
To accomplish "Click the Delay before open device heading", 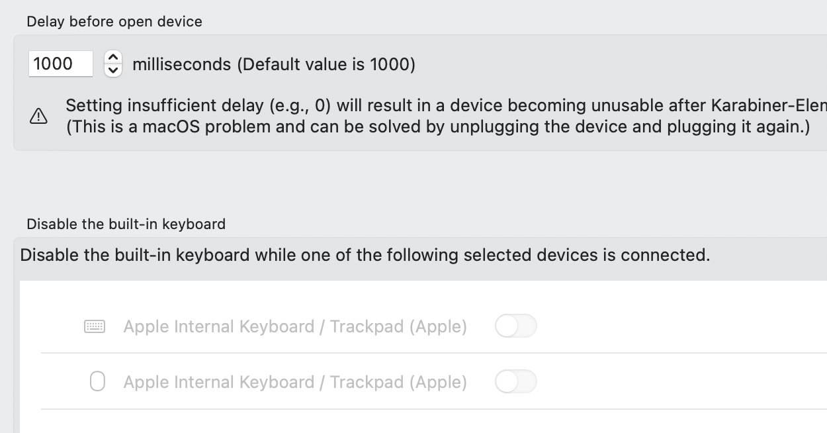I will [x=113, y=21].
